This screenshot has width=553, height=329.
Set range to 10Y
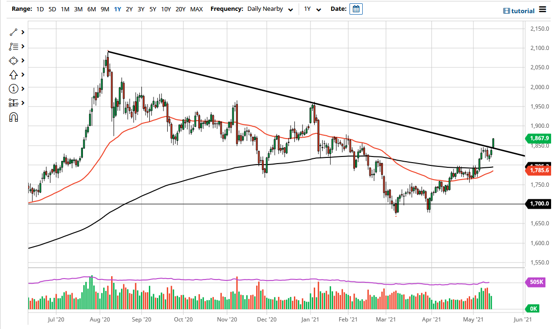[166, 9]
